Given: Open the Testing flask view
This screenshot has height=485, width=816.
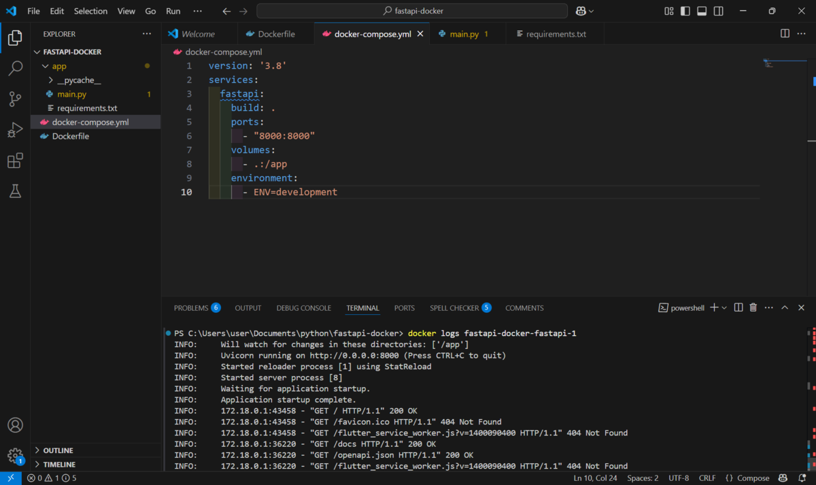Looking at the screenshot, I should (x=15, y=191).
